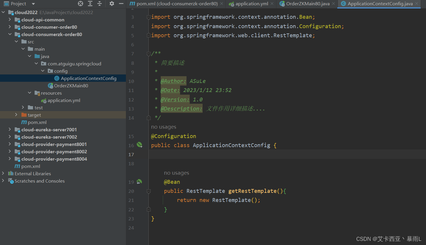Click the @Author: tag in Javadoc
Image resolution: width=426 pixels, height=245 pixels.
point(174,81)
